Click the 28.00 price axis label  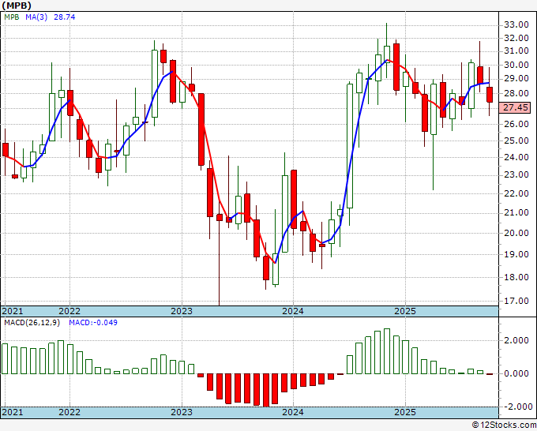pyautogui.click(x=516, y=93)
